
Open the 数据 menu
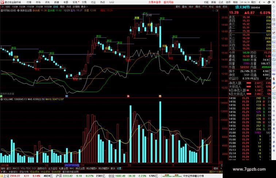click(x=57, y=2)
